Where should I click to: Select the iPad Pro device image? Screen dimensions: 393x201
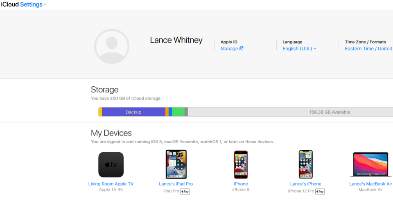click(x=176, y=164)
